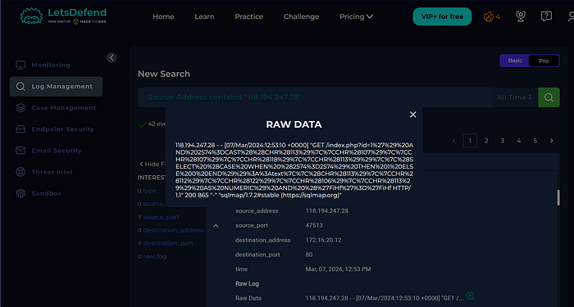Viewport: 574px width, 307px height.
Task: Open the user profile icon
Action: 571,16
